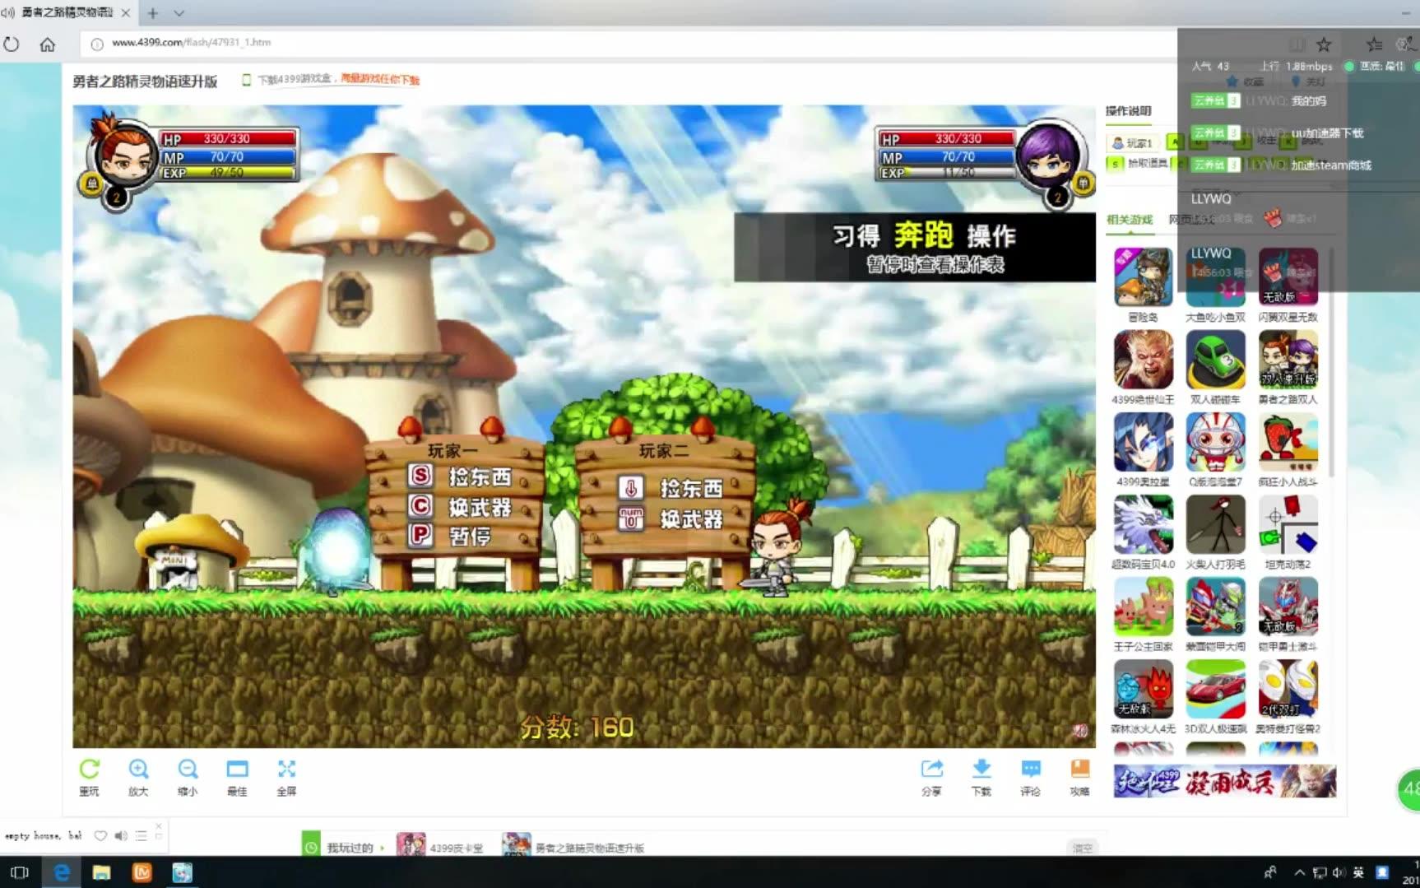Click the 绝世仙王 凝雨成兵 ad banner

[1225, 781]
